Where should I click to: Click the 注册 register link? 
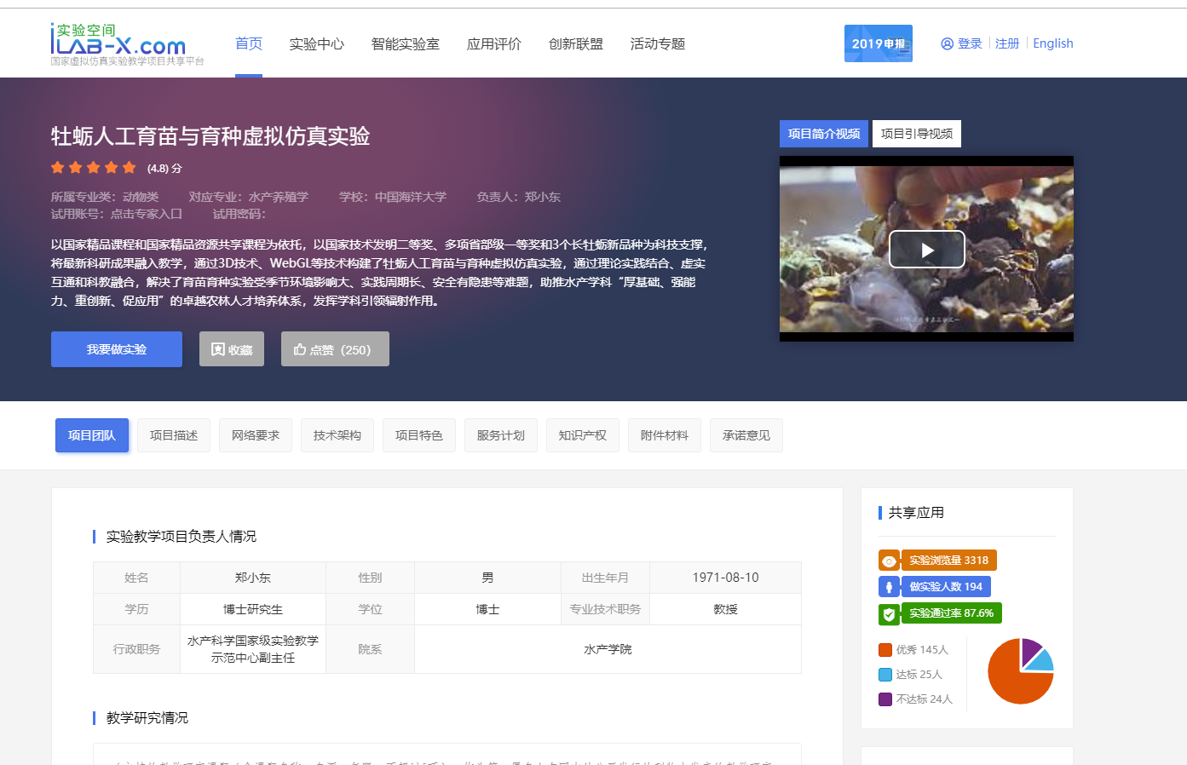[1006, 43]
